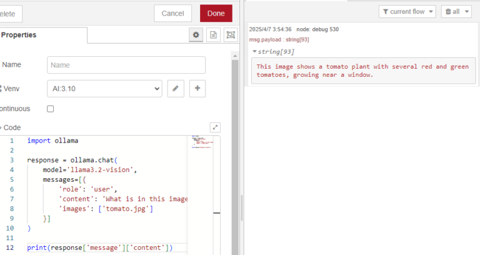Image resolution: width=480 pixels, height=255 pixels.
Task: Open the node description document icon
Action: (x=214, y=36)
